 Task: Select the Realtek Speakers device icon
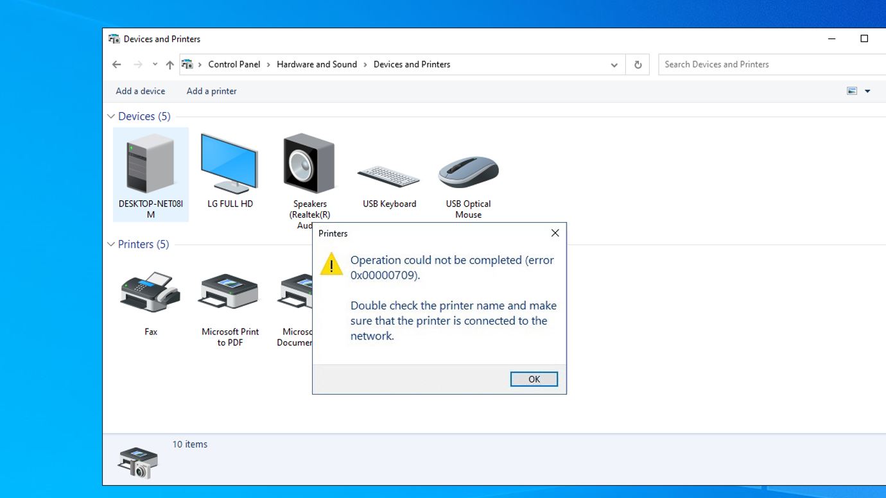309,164
